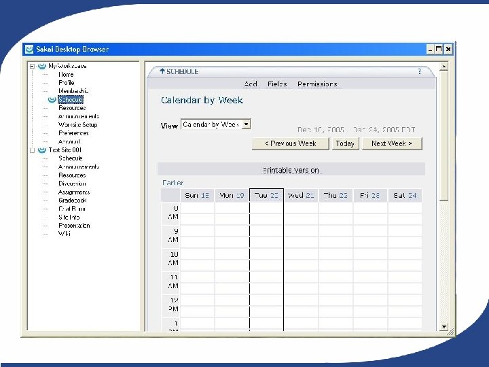Screen dimensions: 489x367
Task: Open Assignments under Test Site 001
Action: pyautogui.click(x=74, y=192)
